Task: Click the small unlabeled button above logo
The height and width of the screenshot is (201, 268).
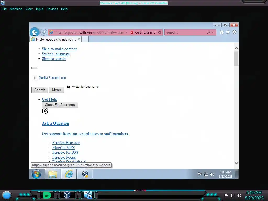Action: click(x=34, y=68)
